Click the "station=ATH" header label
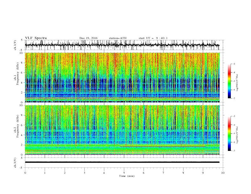The height and width of the screenshot is (194, 251). (118, 38)
